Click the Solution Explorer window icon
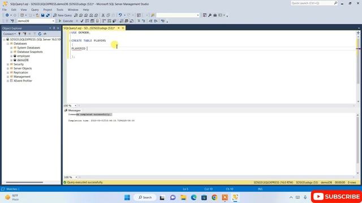Image resolution: width=362 pixels, height=203 pixels. pyautogui.click(x=205, y=15)
